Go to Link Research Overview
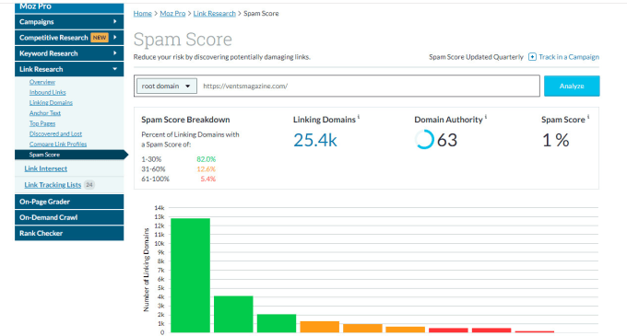 pyautogui.click(x=42, y=82)
